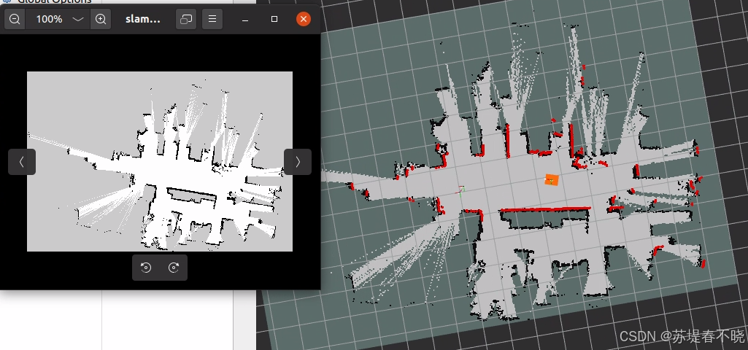This screenshot has height=350, width=748.
Task: Rotate the image clockwise
Action: tap(174, 268)
